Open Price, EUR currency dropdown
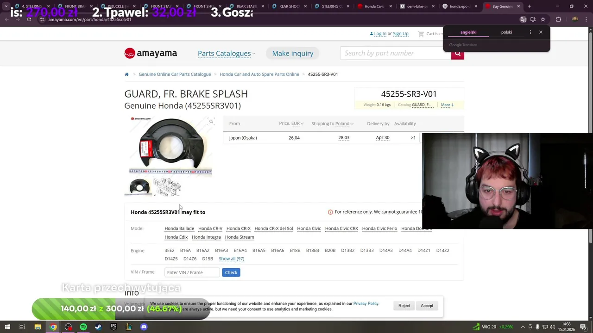593x333 pixels. [x=291, y=123]
